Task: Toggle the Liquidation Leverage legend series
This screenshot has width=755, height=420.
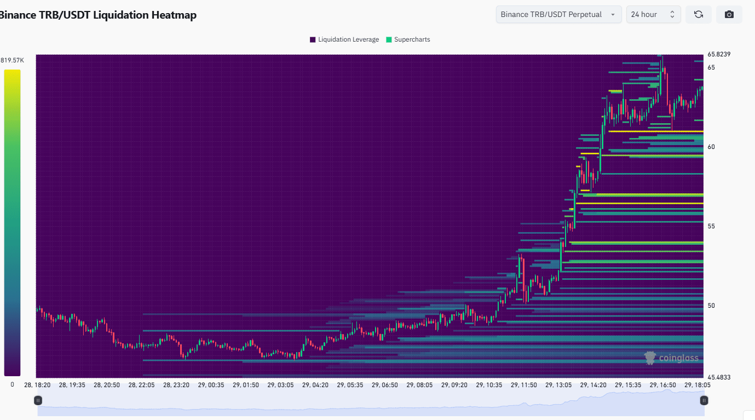Action: click(x=344, y=39)
